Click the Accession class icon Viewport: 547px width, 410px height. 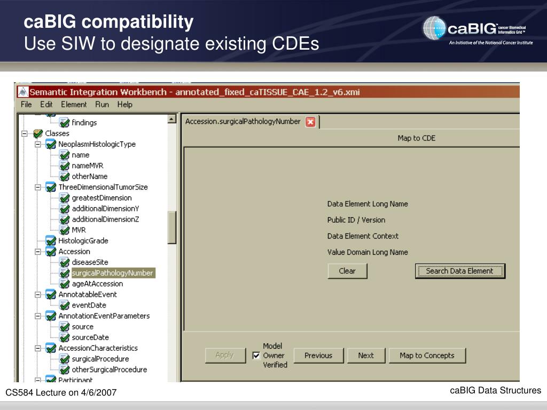[51, 252]
